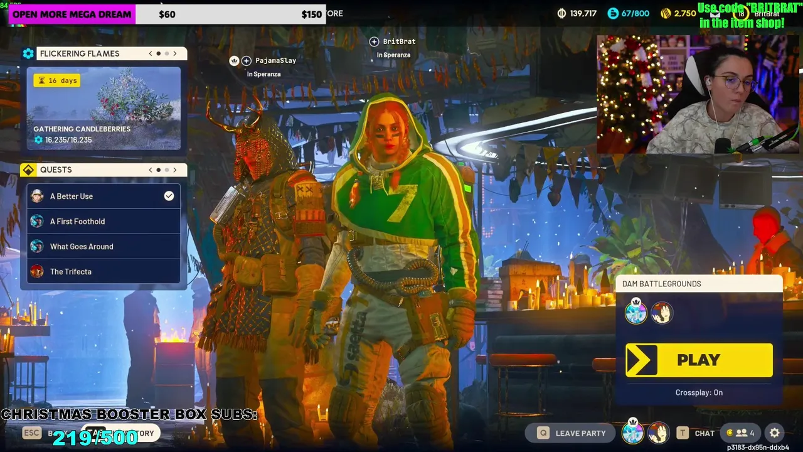This screenshot has width=803, height=452.
Task: Open the social friends list icon showing 4
Action: 741,433
